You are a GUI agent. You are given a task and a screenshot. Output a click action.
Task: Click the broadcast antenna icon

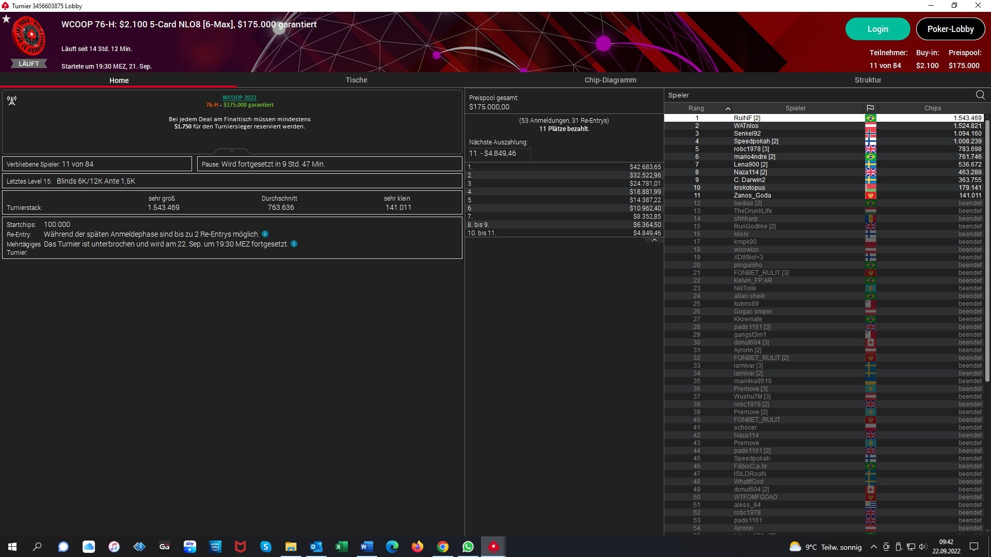point(12,100)
